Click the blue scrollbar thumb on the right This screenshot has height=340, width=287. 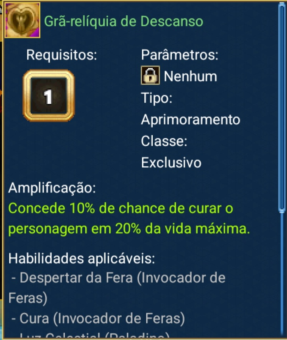282,108
